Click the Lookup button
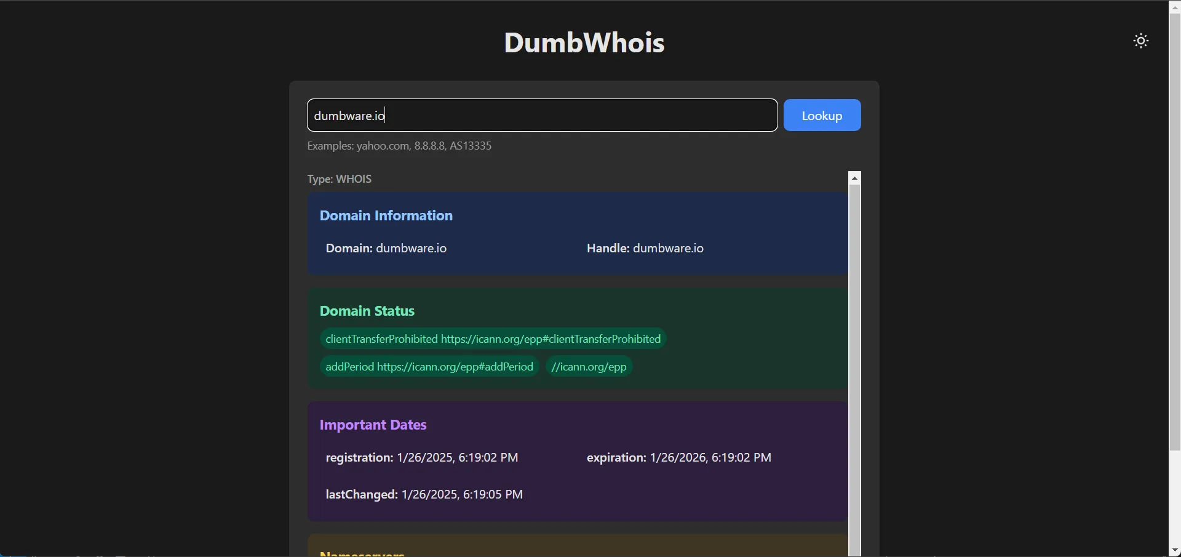1181x557 pixels. click(822, 115)
